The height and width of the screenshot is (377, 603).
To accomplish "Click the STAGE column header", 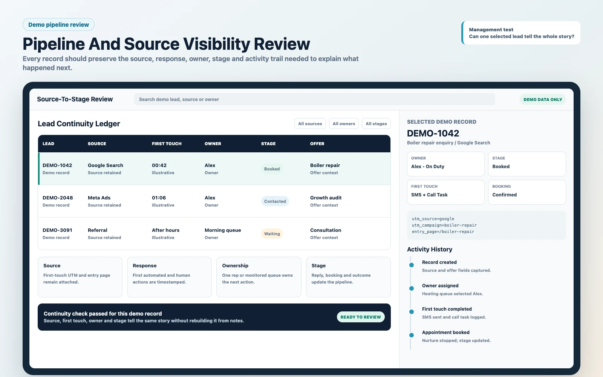I will 268,144.
